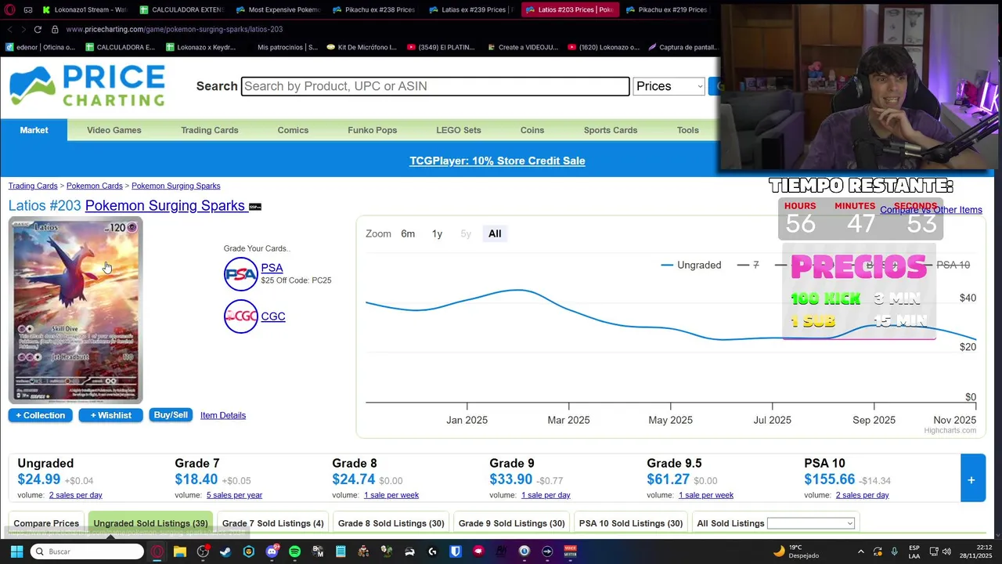
Task: Switch to Ungraded Sold Listings (39) tab
Action: [151, 523]
